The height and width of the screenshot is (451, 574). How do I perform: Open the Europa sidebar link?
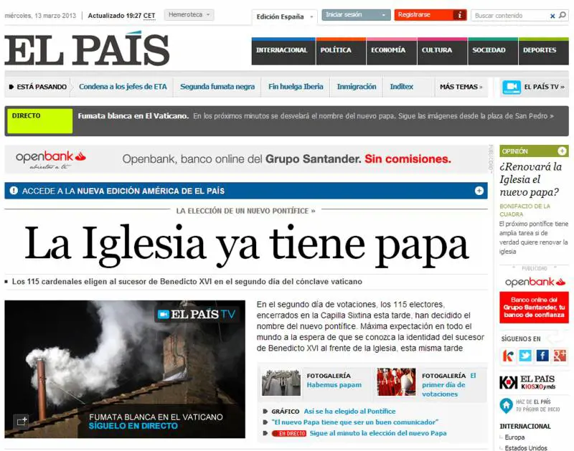[x=514, y=437]
